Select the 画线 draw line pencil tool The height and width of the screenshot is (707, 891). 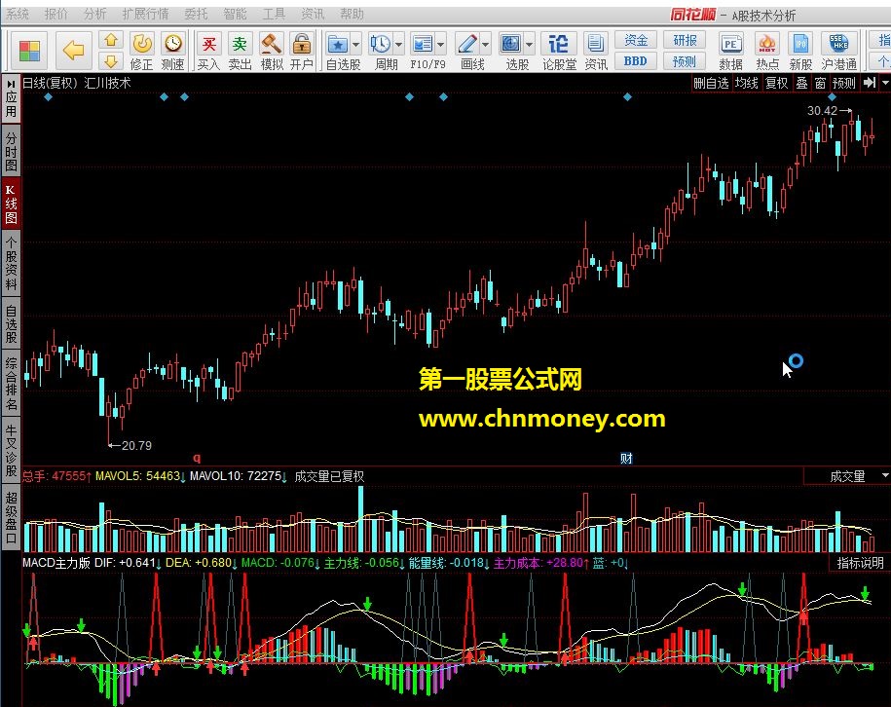tap(467, 45)
